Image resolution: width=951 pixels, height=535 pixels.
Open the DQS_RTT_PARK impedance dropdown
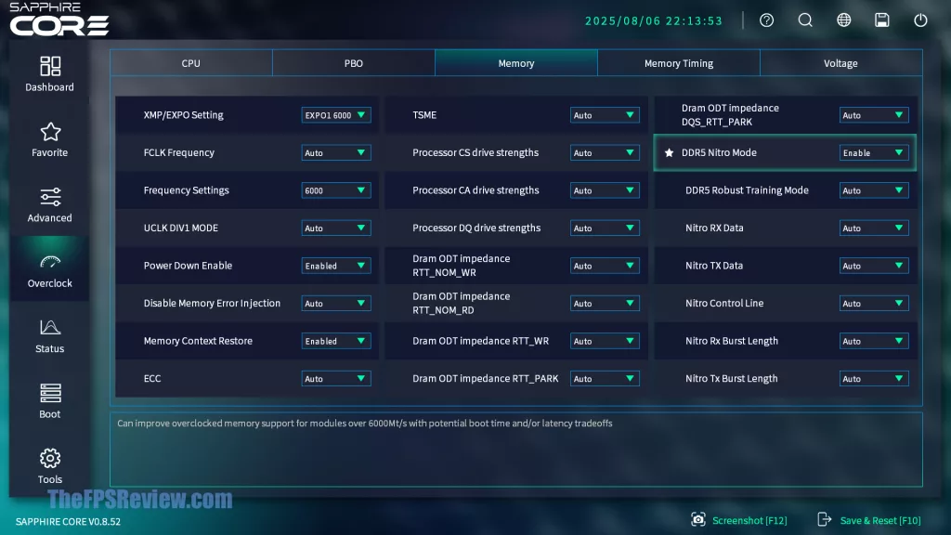click(874, 115)
